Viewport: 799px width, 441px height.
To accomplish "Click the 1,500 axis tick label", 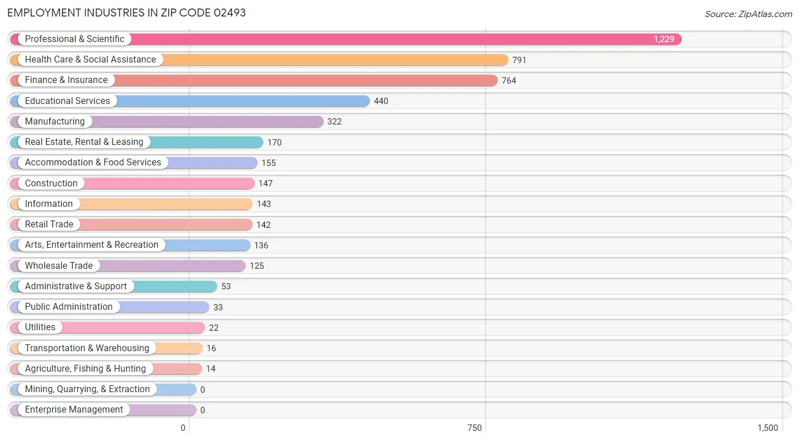I will pos(768,428).
